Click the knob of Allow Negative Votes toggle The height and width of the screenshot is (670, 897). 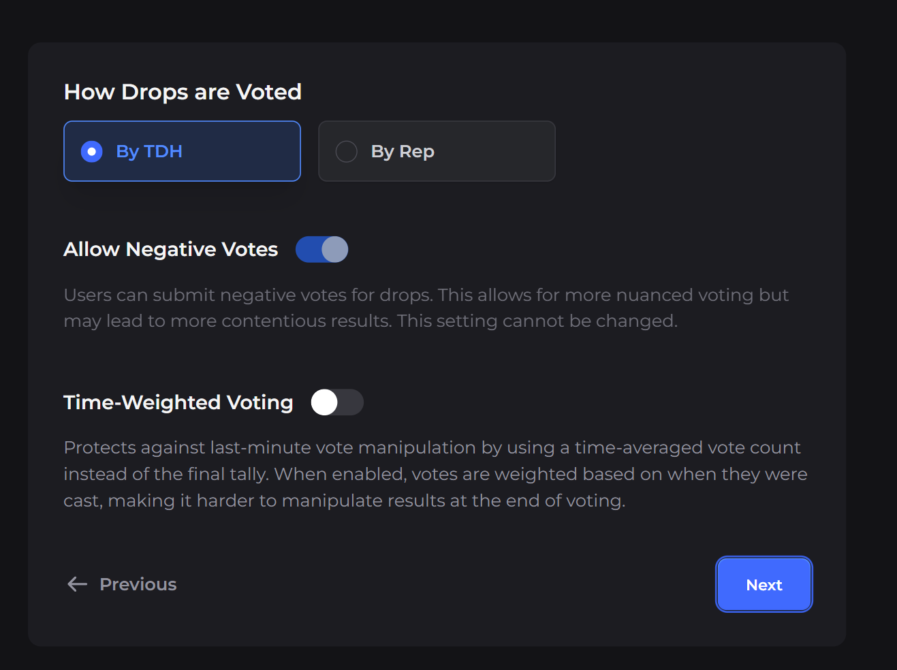click(334, 249)
